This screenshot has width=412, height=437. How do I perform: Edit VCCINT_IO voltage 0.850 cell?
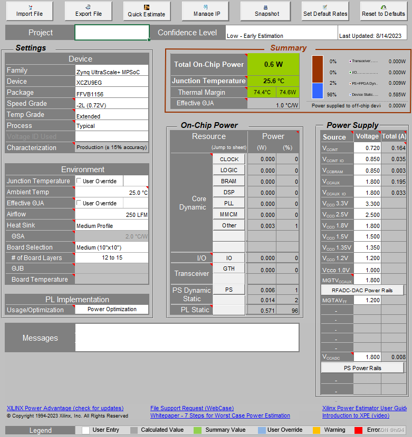(x=367, y=159)
